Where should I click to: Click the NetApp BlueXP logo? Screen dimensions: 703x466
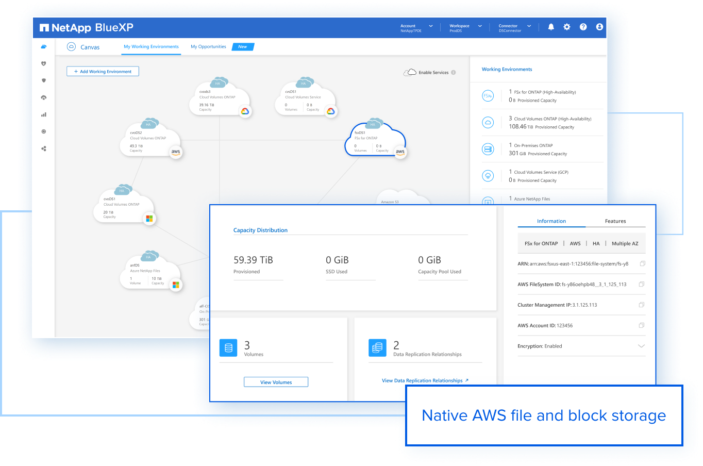pyautogui.click(x=87, y=27)
